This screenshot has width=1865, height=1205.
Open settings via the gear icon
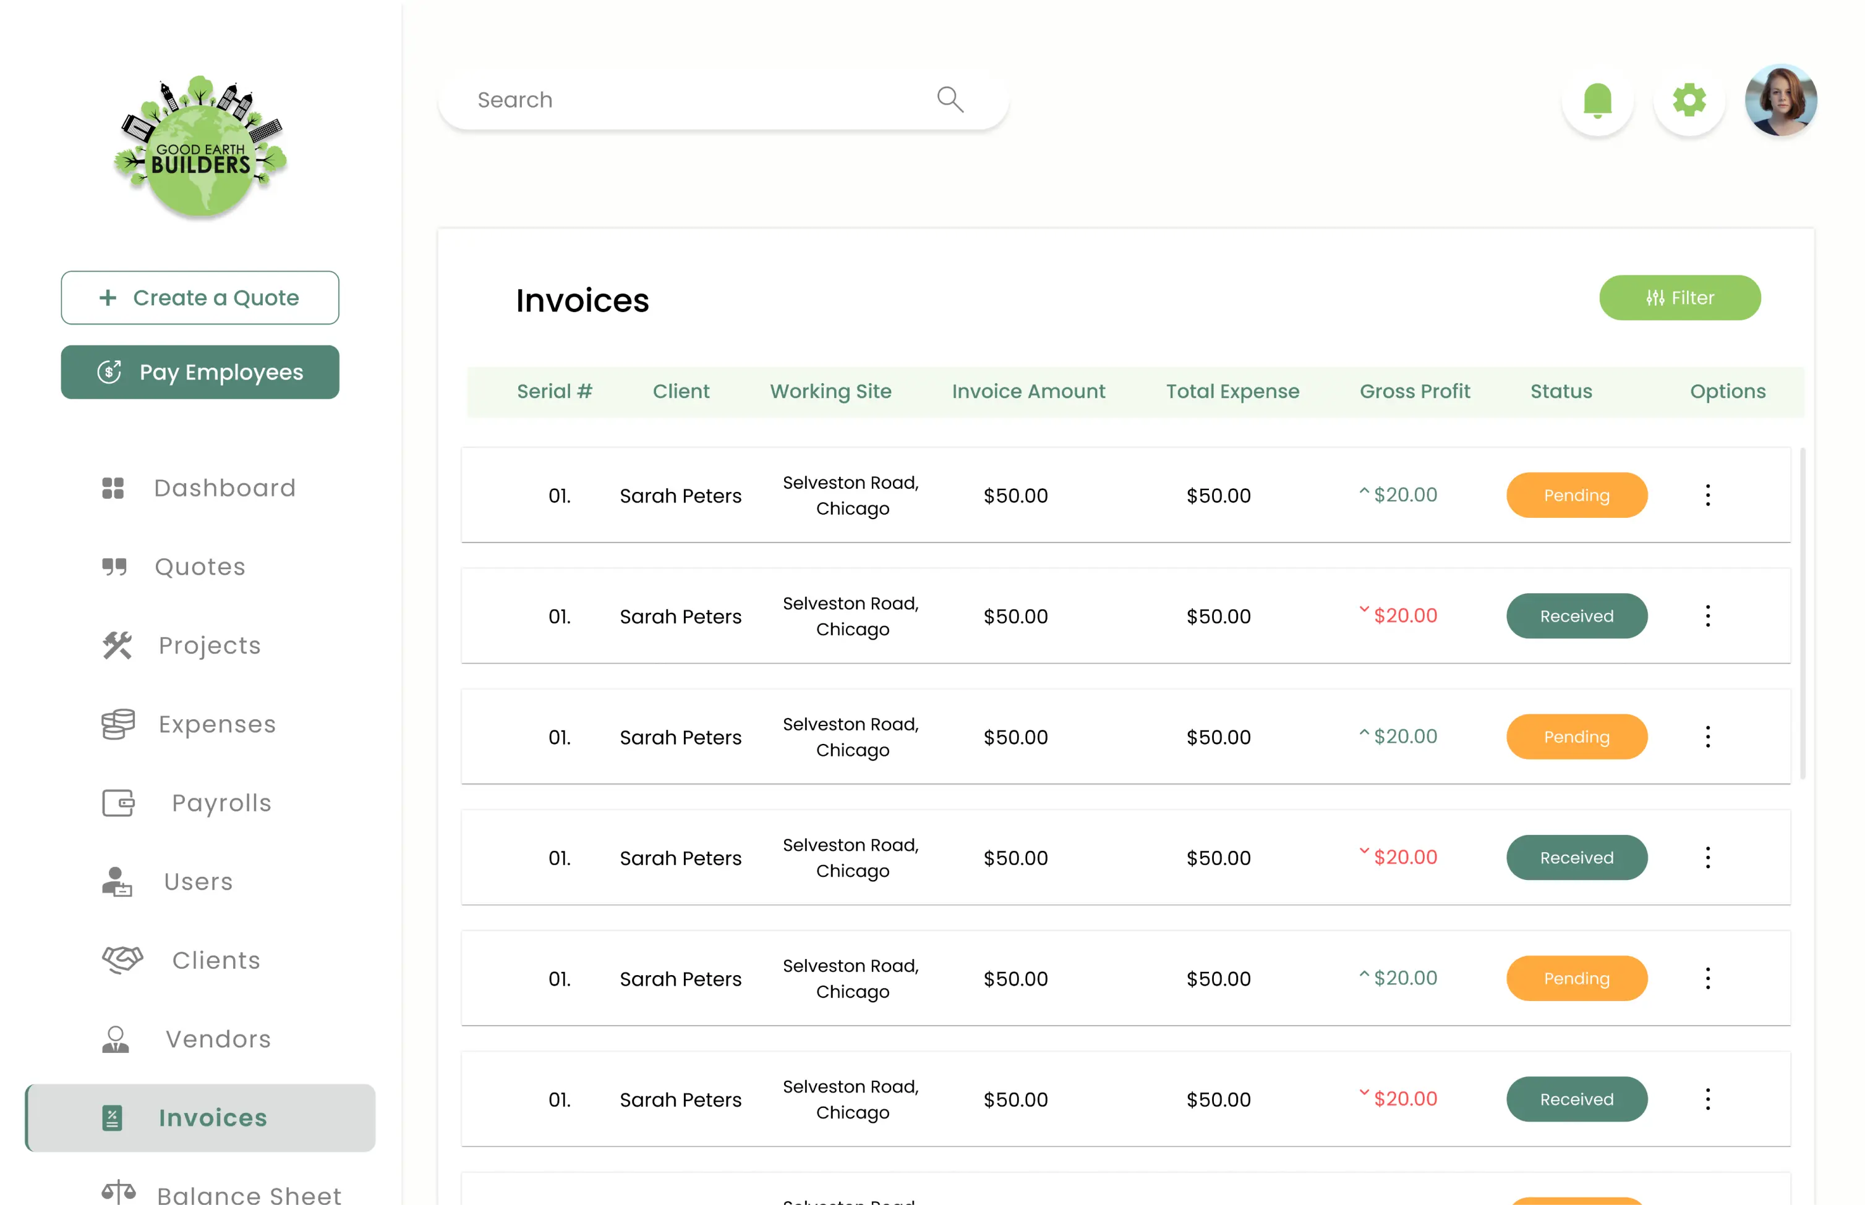coord(1688,100)
